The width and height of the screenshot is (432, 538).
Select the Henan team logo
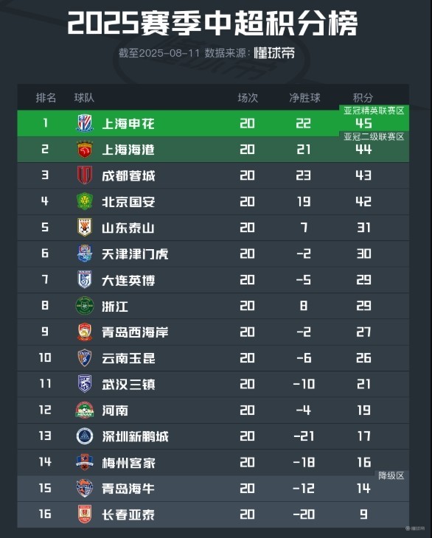(85, 410)
